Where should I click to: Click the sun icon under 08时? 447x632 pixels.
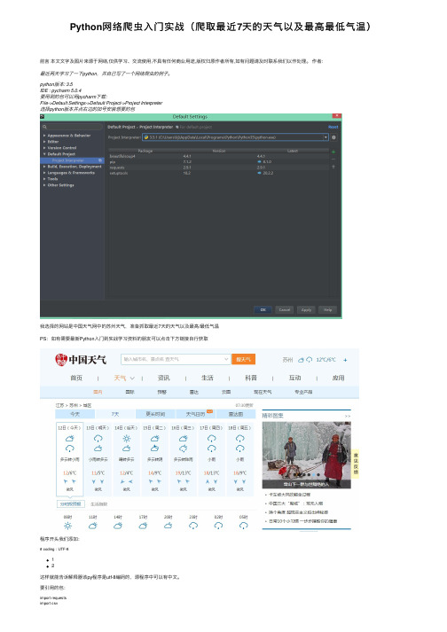[67, 526]
